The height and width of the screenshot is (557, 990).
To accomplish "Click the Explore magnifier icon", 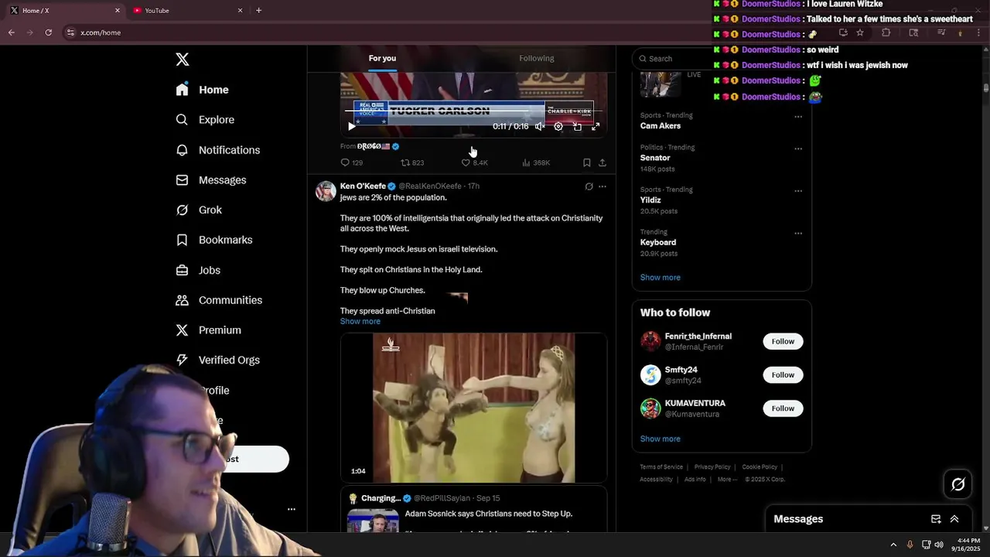I will pyautogui.click(x=182, y=120).
